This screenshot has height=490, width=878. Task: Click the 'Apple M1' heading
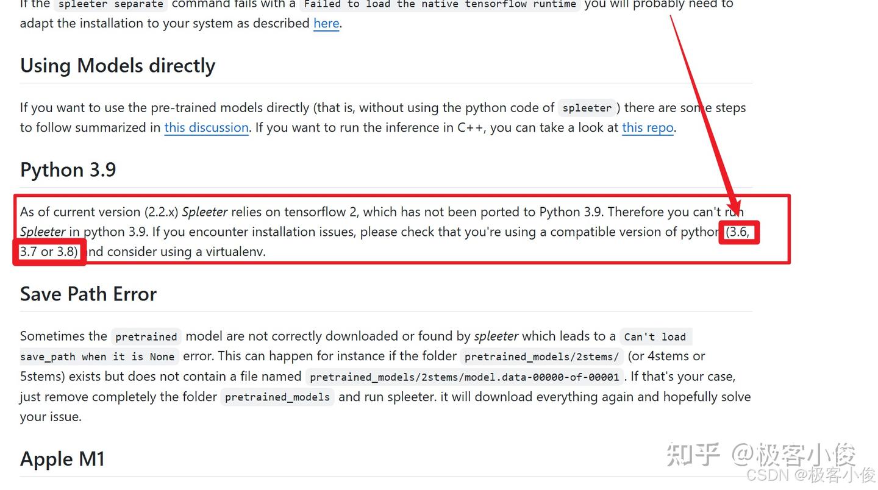(62, 459)
